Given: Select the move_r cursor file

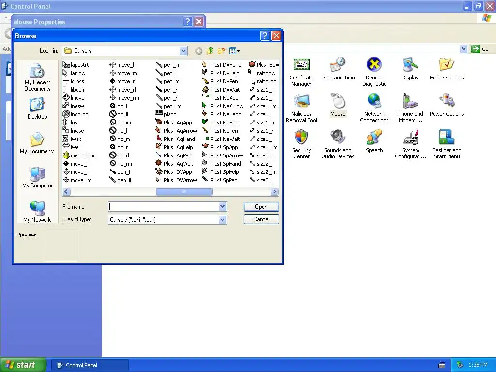Looking at the screenshot, I should [122, 81].
